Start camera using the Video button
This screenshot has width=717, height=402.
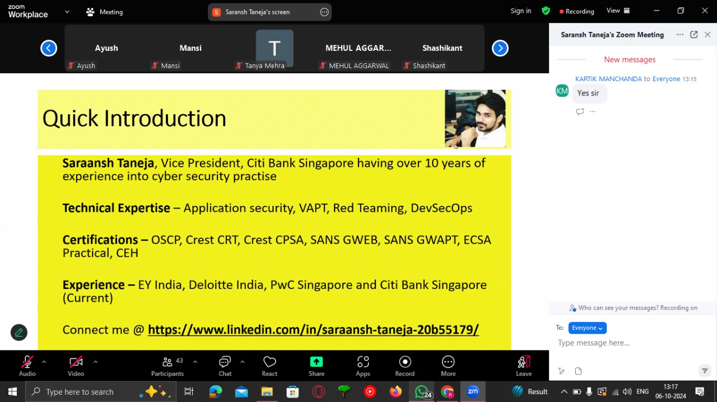(x=76, y=366)
